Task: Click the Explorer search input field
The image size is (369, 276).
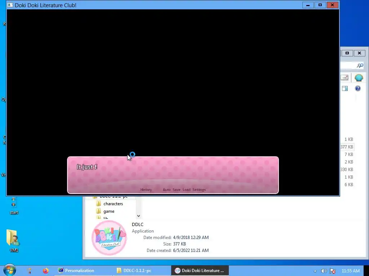Action: point(348,65)
